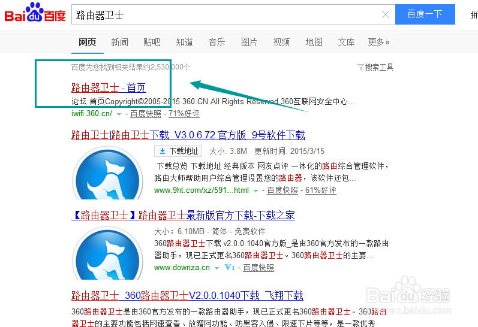
Task: Open the 路由器卫士 - 首页 result
Action: coord(109,87)
